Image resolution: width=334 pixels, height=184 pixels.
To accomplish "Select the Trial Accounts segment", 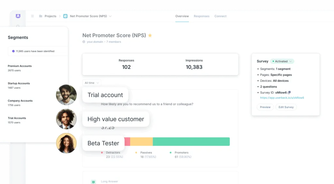I will 17,120.
